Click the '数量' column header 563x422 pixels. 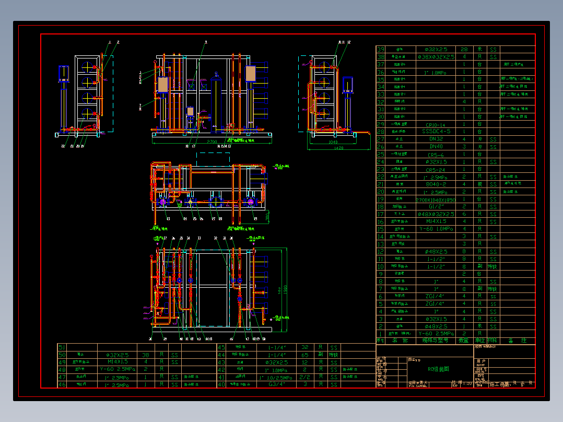point(464,341)
